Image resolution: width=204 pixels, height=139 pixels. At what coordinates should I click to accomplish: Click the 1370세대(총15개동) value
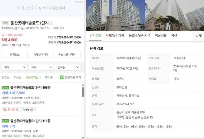(x=129, y=58)
